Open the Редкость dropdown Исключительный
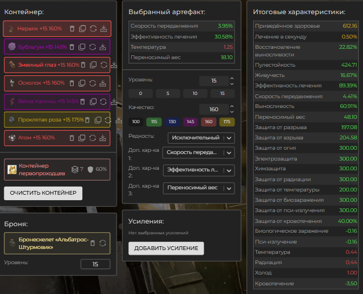363x294 pixels. point(201,138)
